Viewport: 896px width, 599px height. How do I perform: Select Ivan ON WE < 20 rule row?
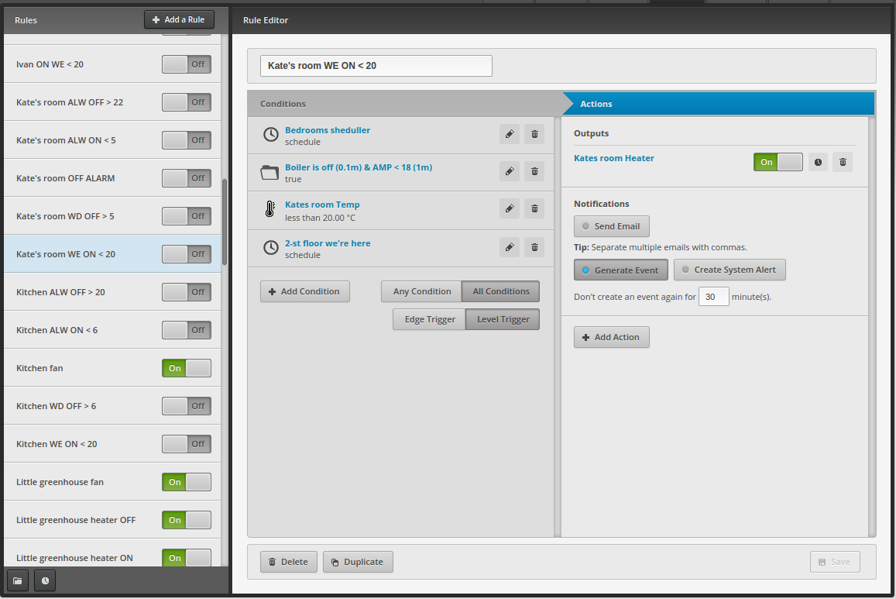[112, 64]
